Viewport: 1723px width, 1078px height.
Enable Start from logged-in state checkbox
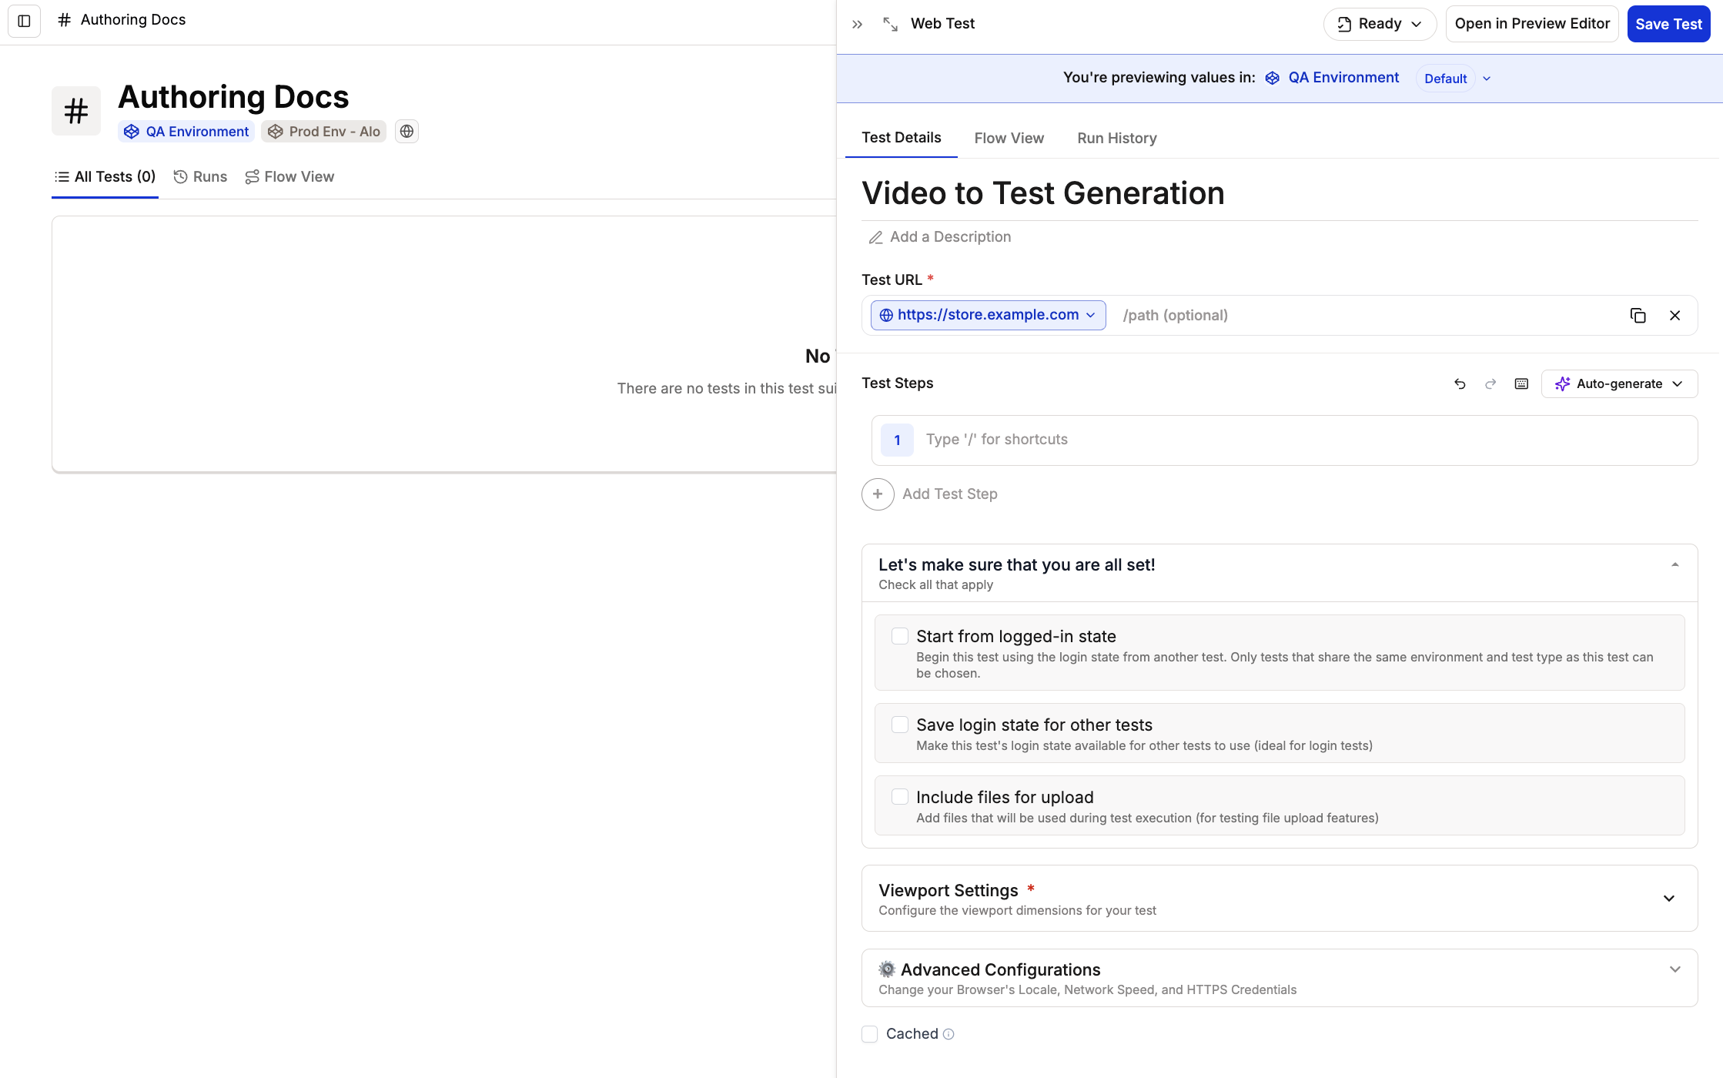pos(899,636)
